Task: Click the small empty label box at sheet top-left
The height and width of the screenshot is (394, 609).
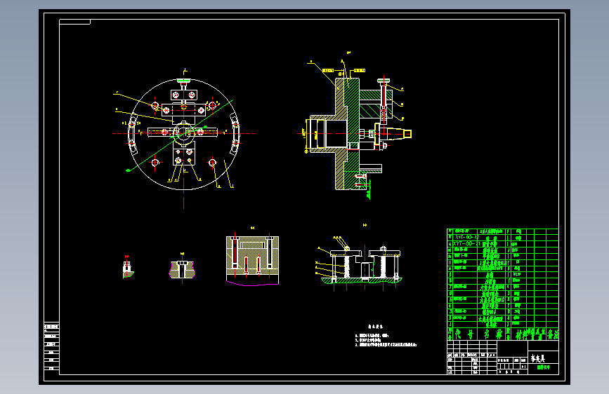Action: pos(75,22)
